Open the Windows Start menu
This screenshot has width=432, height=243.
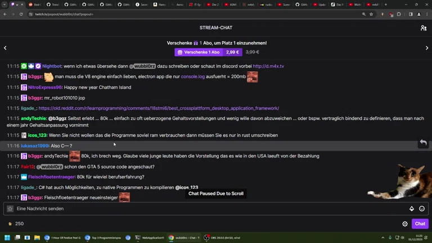pyautogui.click(x=7, y=238)
